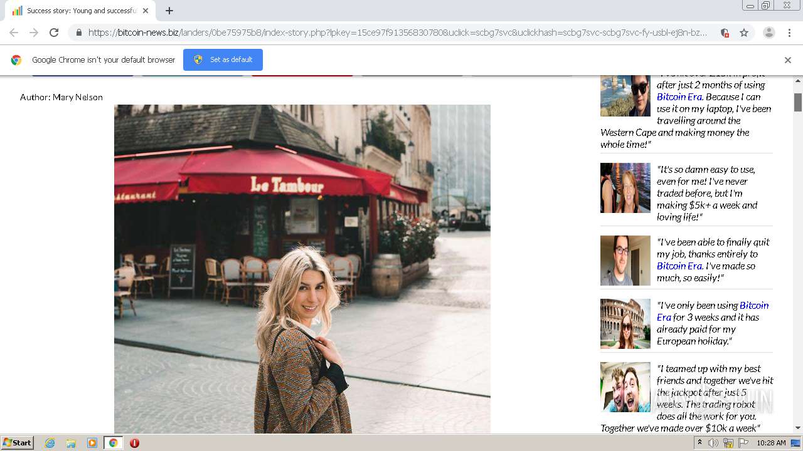
Task: Show hidden system tray icons
Action: pos(699,443)
